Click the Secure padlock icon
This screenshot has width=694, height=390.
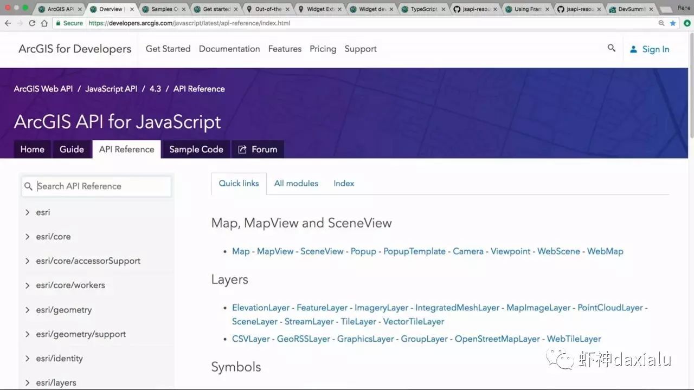58,23
